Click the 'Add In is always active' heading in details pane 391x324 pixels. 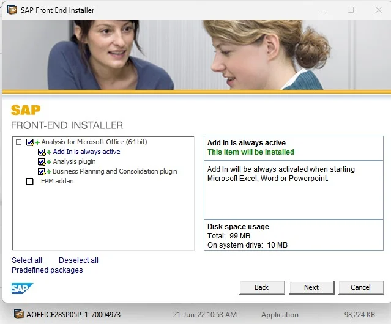point(247,142)
